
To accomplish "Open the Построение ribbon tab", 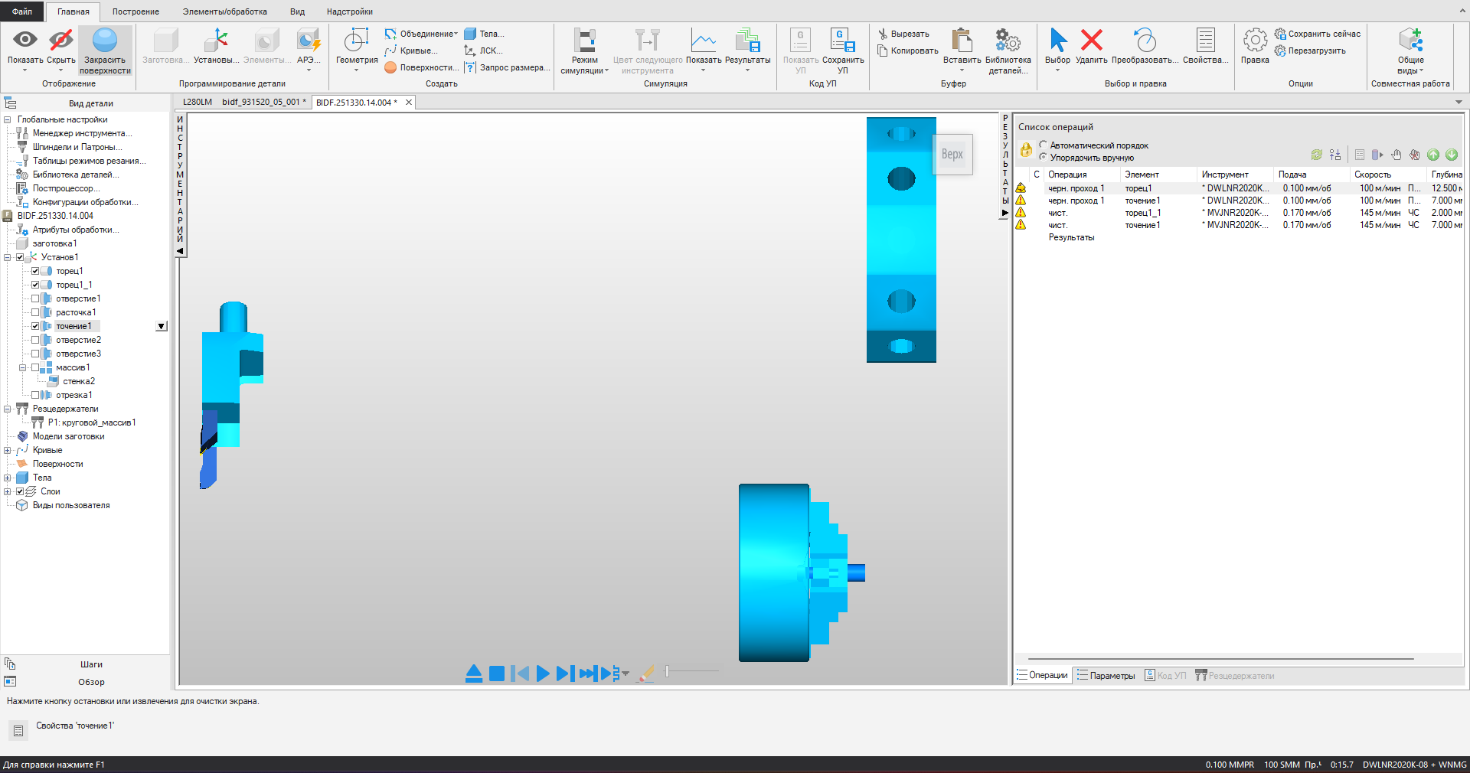I will (x=136, y=11).
